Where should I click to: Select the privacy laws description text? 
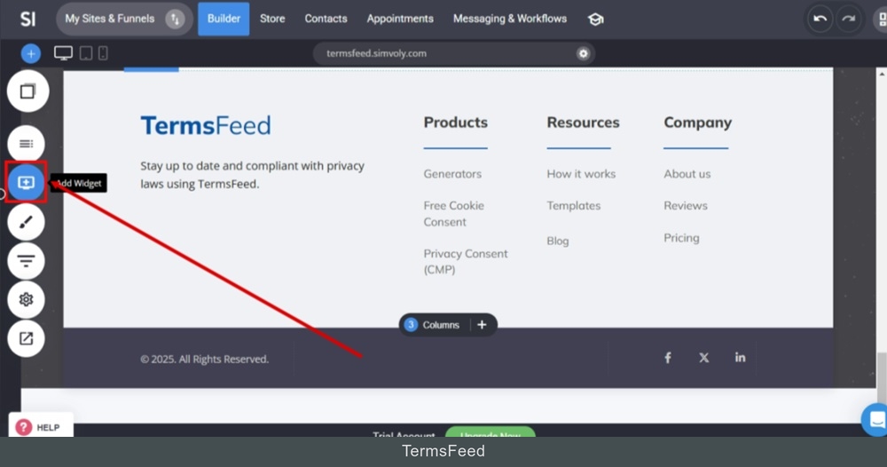coord(252,175)
